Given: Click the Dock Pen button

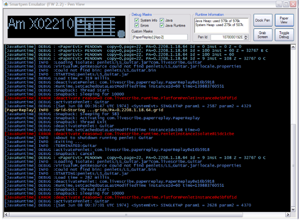Looking at the screenshot, I should click(x=263, y=20).
